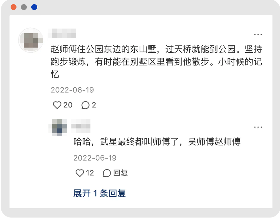This screenshot has height=218, width=280.
Task: Click the blue window control dot
Action: pos(34,7)
